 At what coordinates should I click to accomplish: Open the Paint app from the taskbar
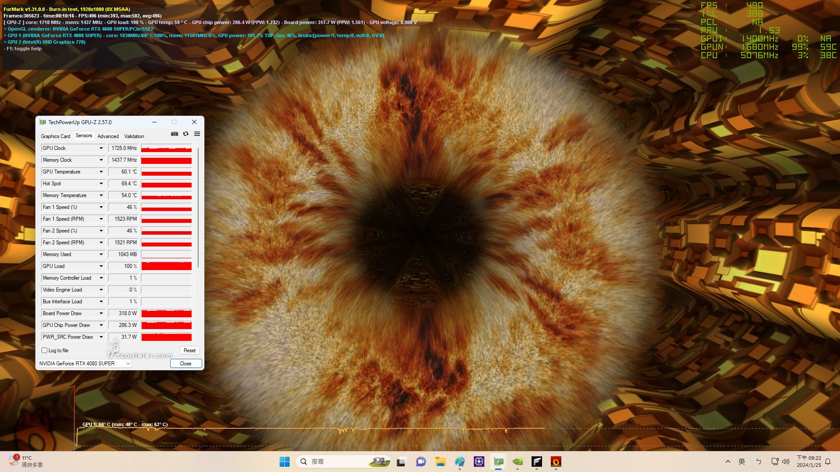(459, 462)
